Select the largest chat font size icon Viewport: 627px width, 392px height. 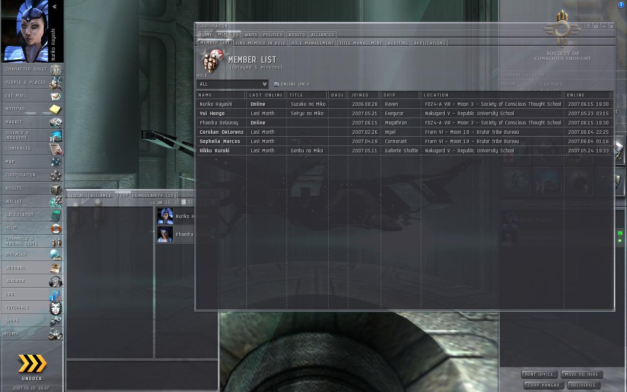(168, 202)
